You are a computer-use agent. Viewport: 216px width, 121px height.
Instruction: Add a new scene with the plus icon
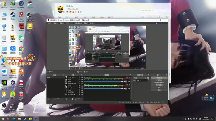48,99
